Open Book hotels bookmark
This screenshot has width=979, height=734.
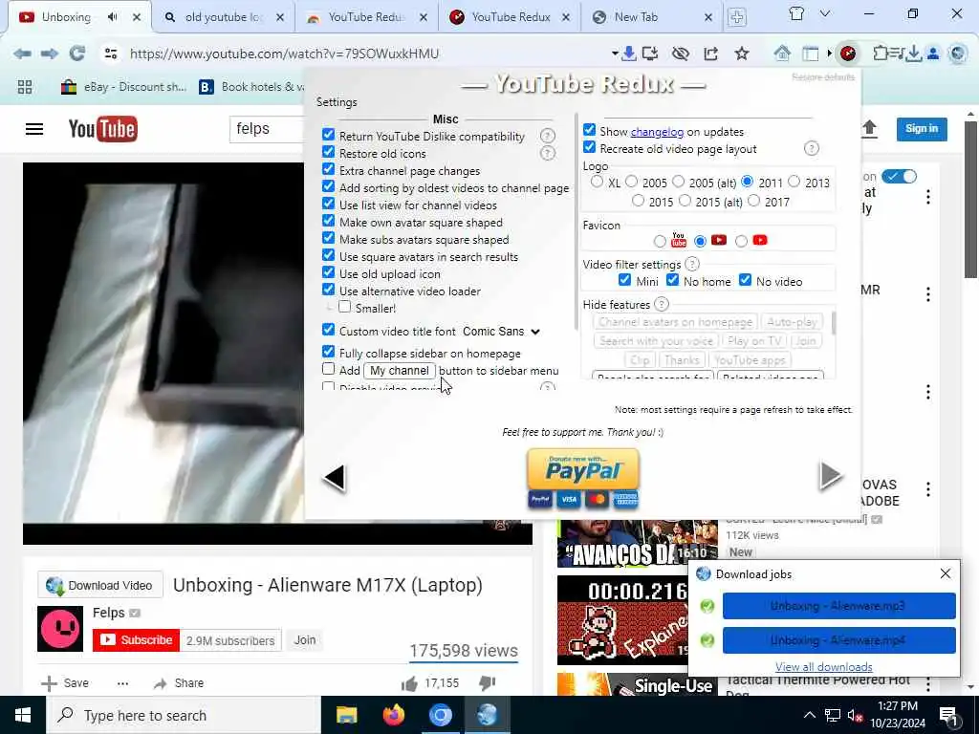[251, 87]
